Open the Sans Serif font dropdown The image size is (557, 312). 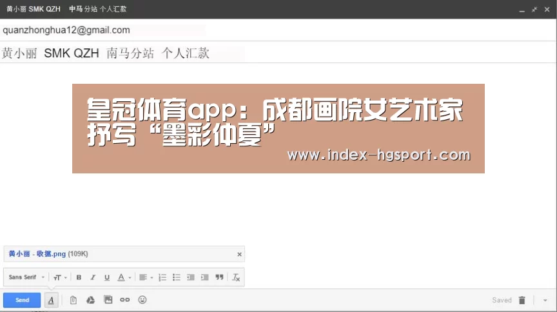click(x=26, y=277)
